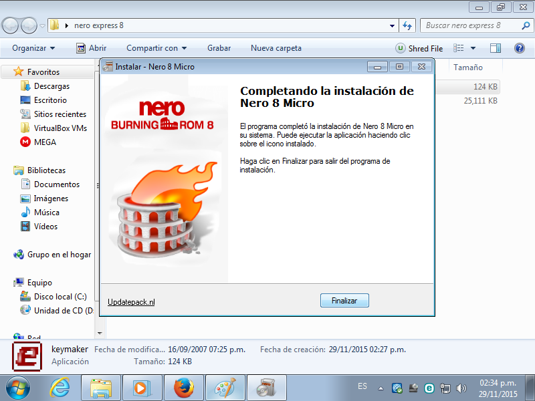Open the view options dropdown arrow

[x=473, y=48]
